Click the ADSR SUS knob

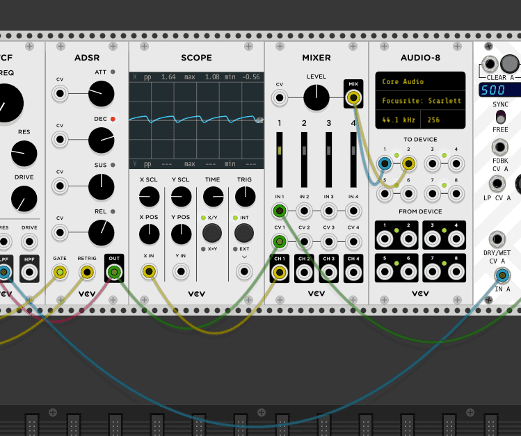[102, 186]
